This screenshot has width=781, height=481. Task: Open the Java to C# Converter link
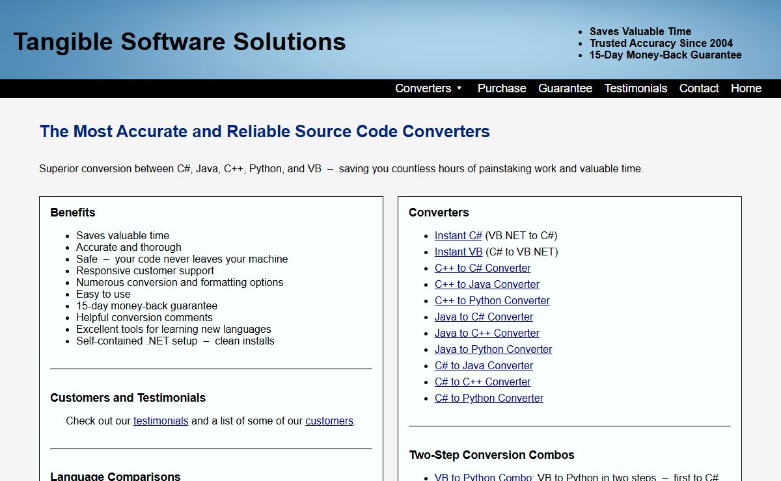(x=484, y=317)
